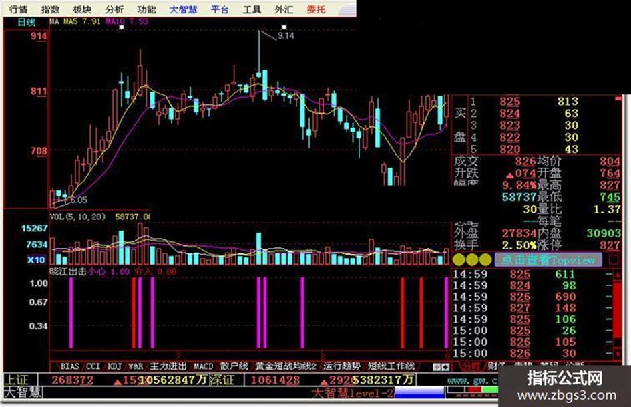Image resolution: width=631 pixels, height=407 pixels.
Task: Open the 行情 menu
Action: pos(19,9)
